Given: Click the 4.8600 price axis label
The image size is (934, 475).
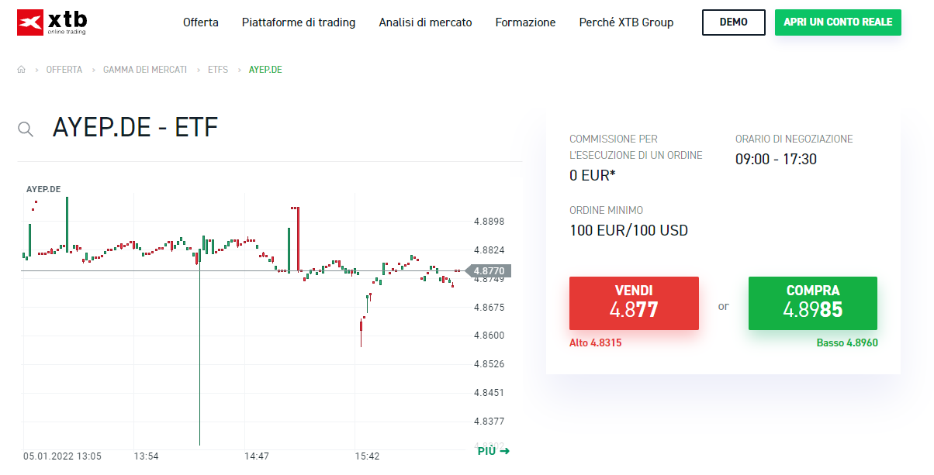Looking at the screenshot, I should pyautogui.click(x=489, y=336).
